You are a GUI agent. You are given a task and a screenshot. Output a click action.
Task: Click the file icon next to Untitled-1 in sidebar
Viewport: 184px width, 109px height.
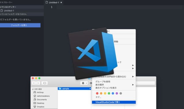tap(2, 11)
